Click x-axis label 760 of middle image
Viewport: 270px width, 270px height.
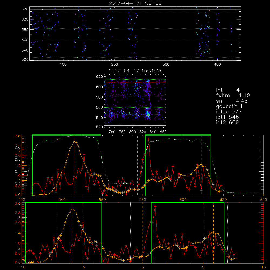pyautogui.click(x=112, y=132)
